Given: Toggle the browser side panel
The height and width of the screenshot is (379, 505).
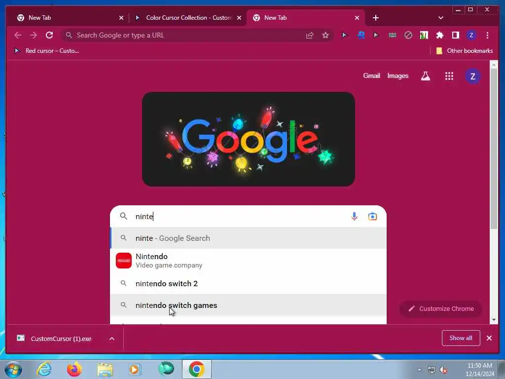Looking at the screenshot, I should click(455, 35).
